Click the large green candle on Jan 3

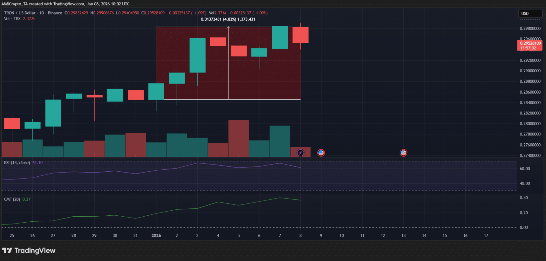pos(197,55)
